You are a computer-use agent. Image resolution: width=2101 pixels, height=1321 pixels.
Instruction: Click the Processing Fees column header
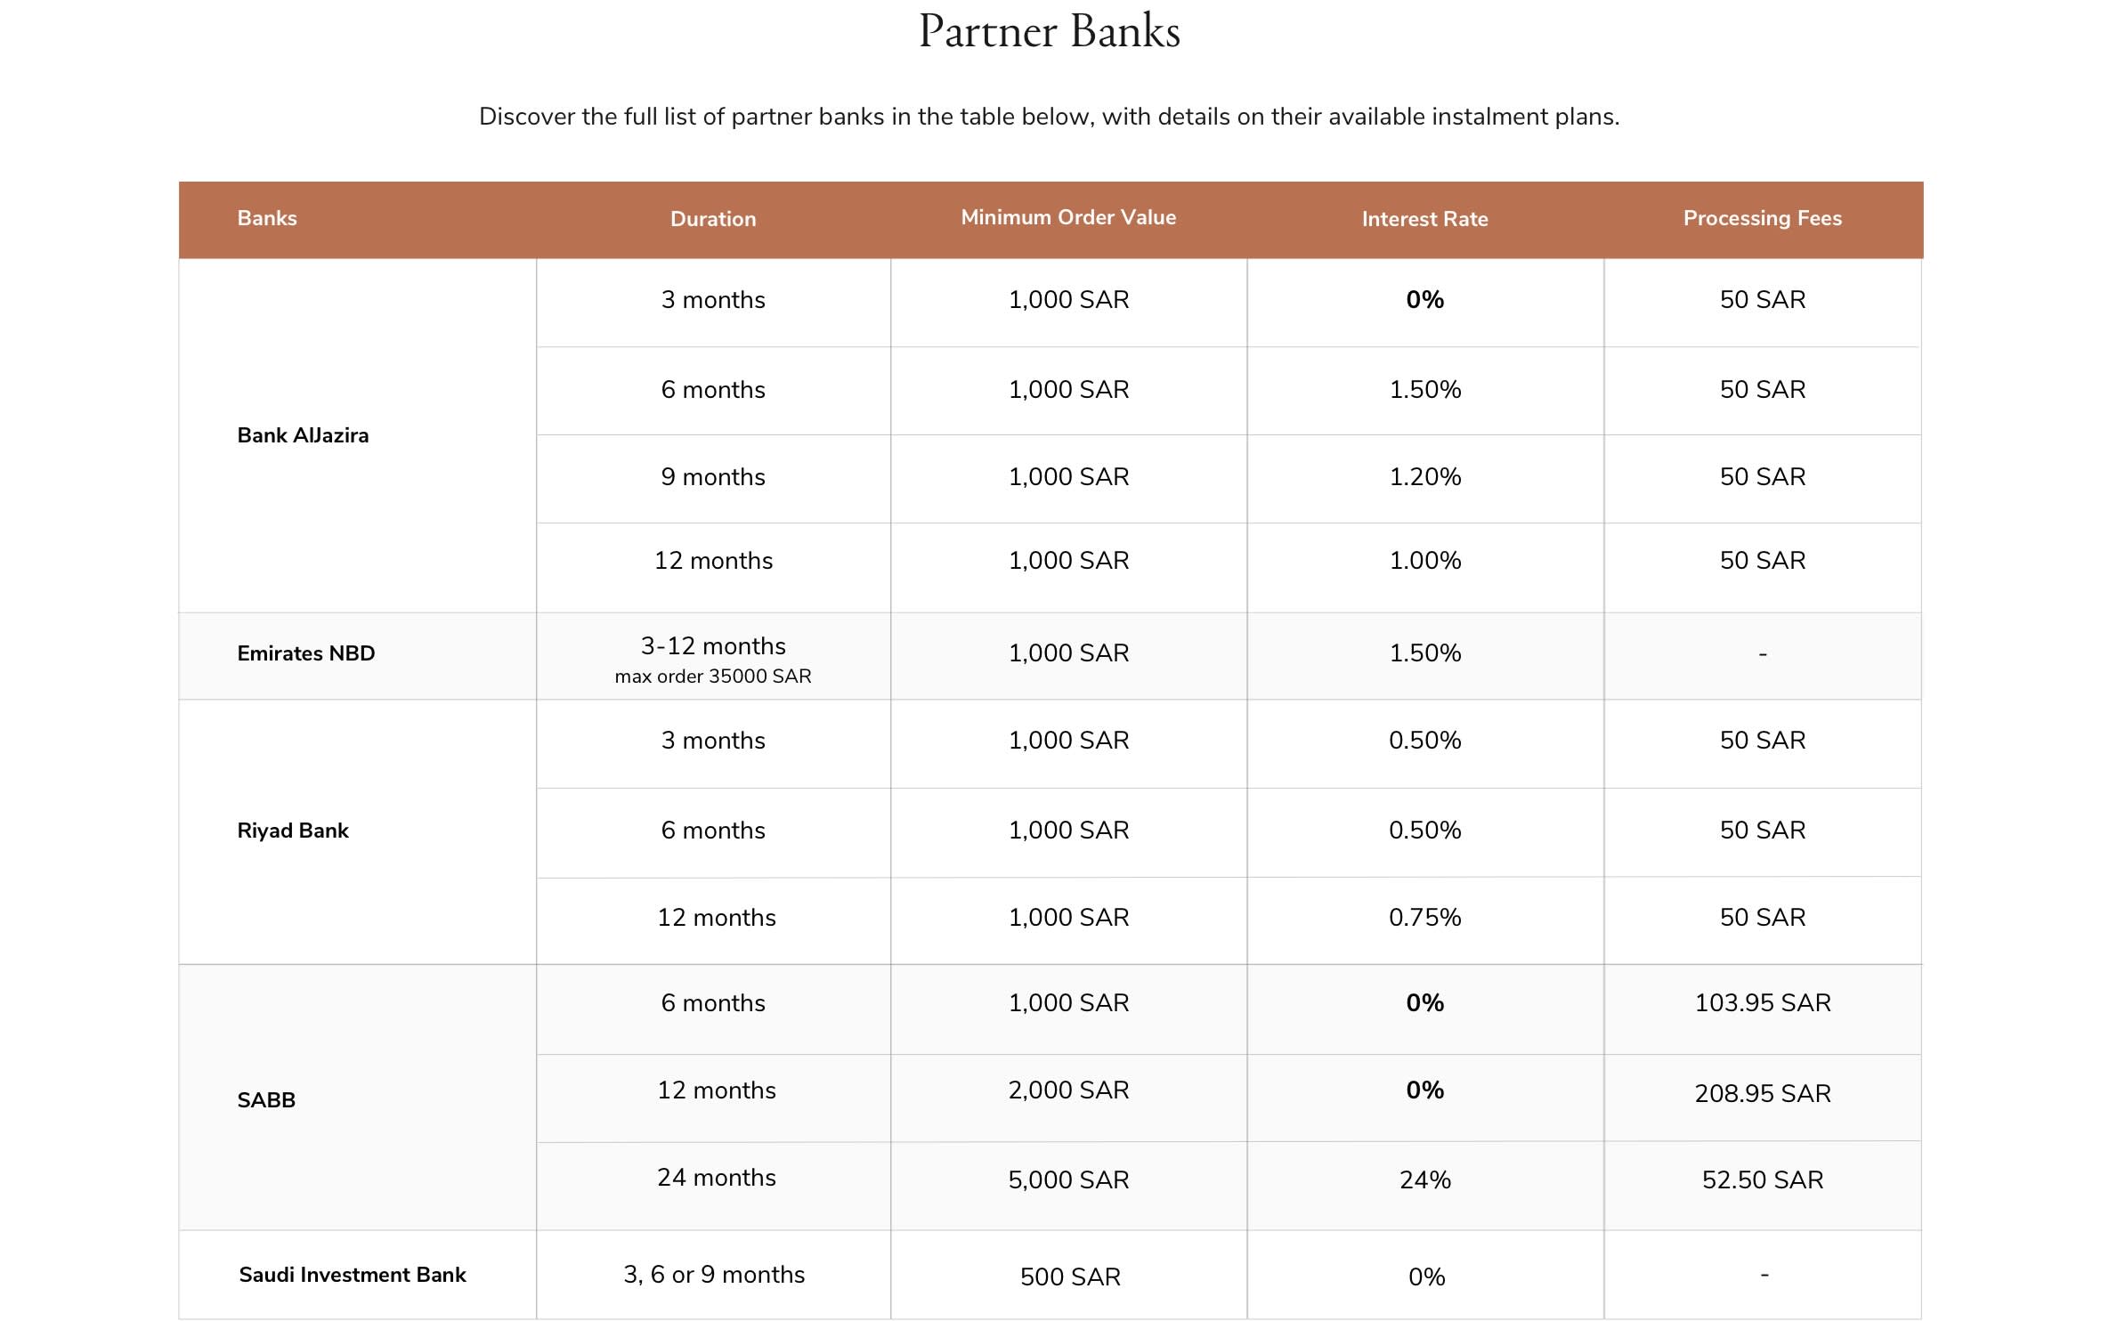[x=1762, y=218]
